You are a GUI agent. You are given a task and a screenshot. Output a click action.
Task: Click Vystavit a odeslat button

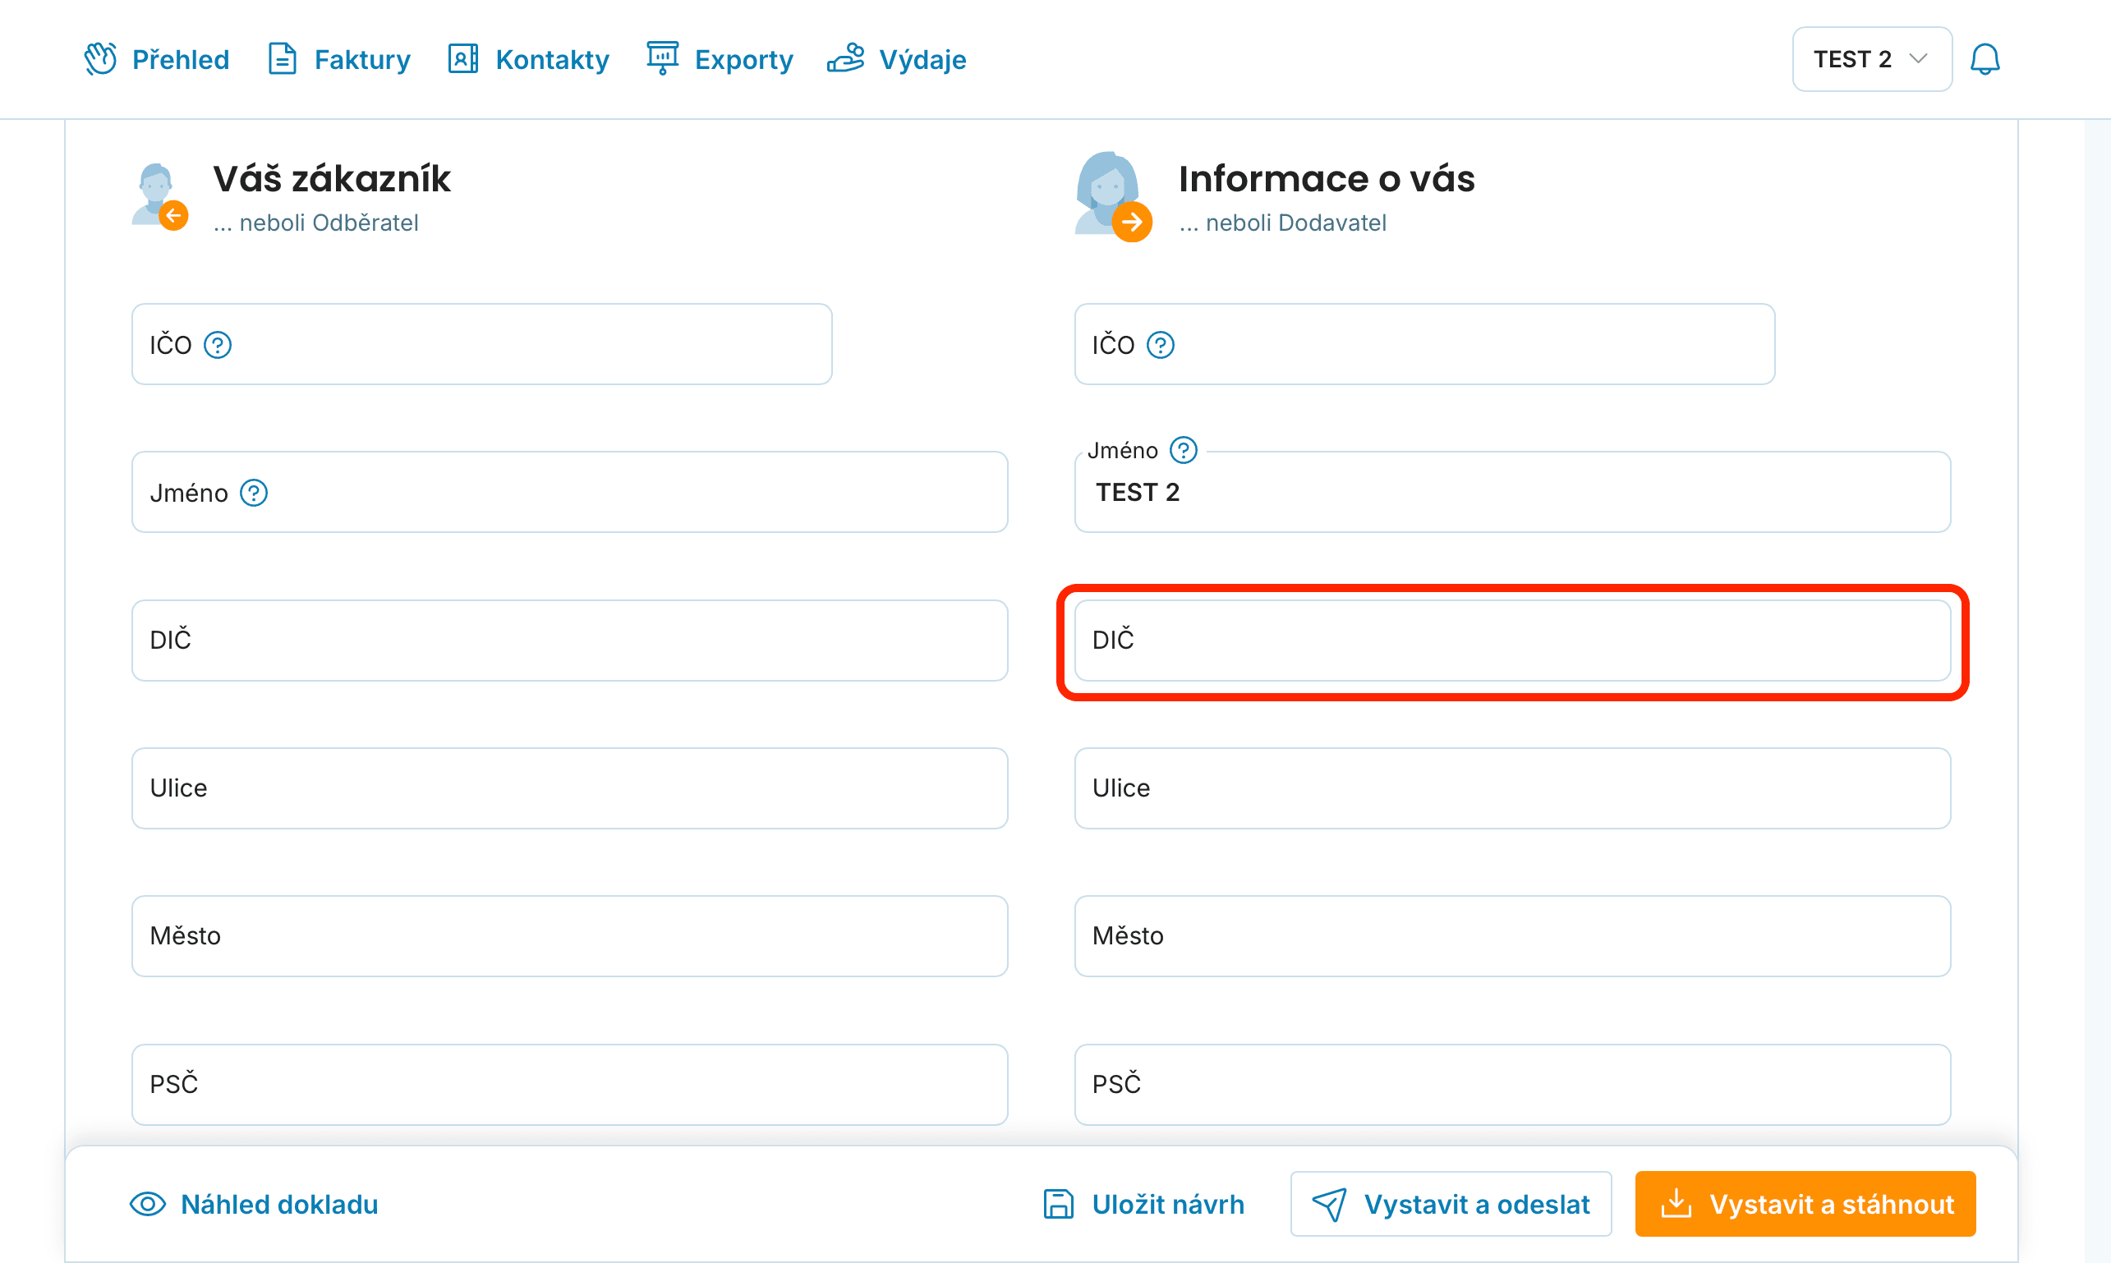pos(1451,1203)
